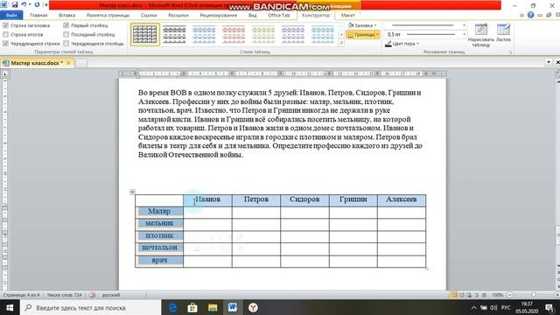Open the border drawing dialog launcher
The image size is (560, 315).
coord(510,52)
